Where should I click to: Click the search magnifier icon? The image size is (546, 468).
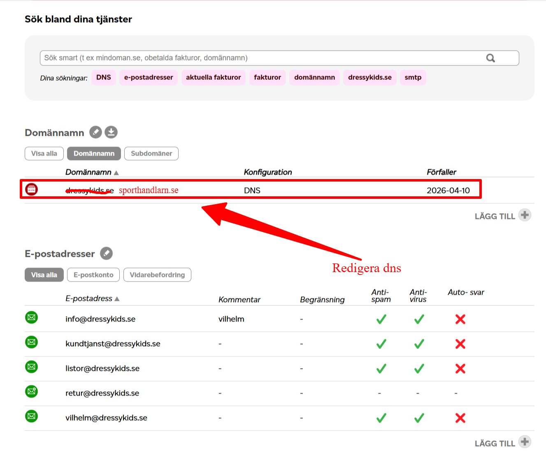coord(490,58)
